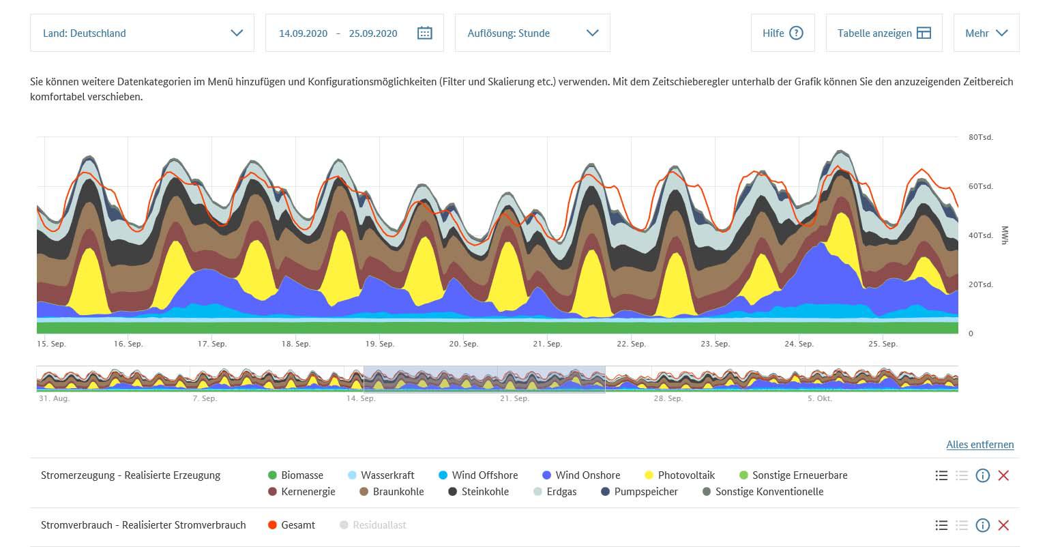Expand the Land: Deutschland dropdown
Viewport: 1047px width, 547px height.
pyautogui.click(x=143, y=33)
